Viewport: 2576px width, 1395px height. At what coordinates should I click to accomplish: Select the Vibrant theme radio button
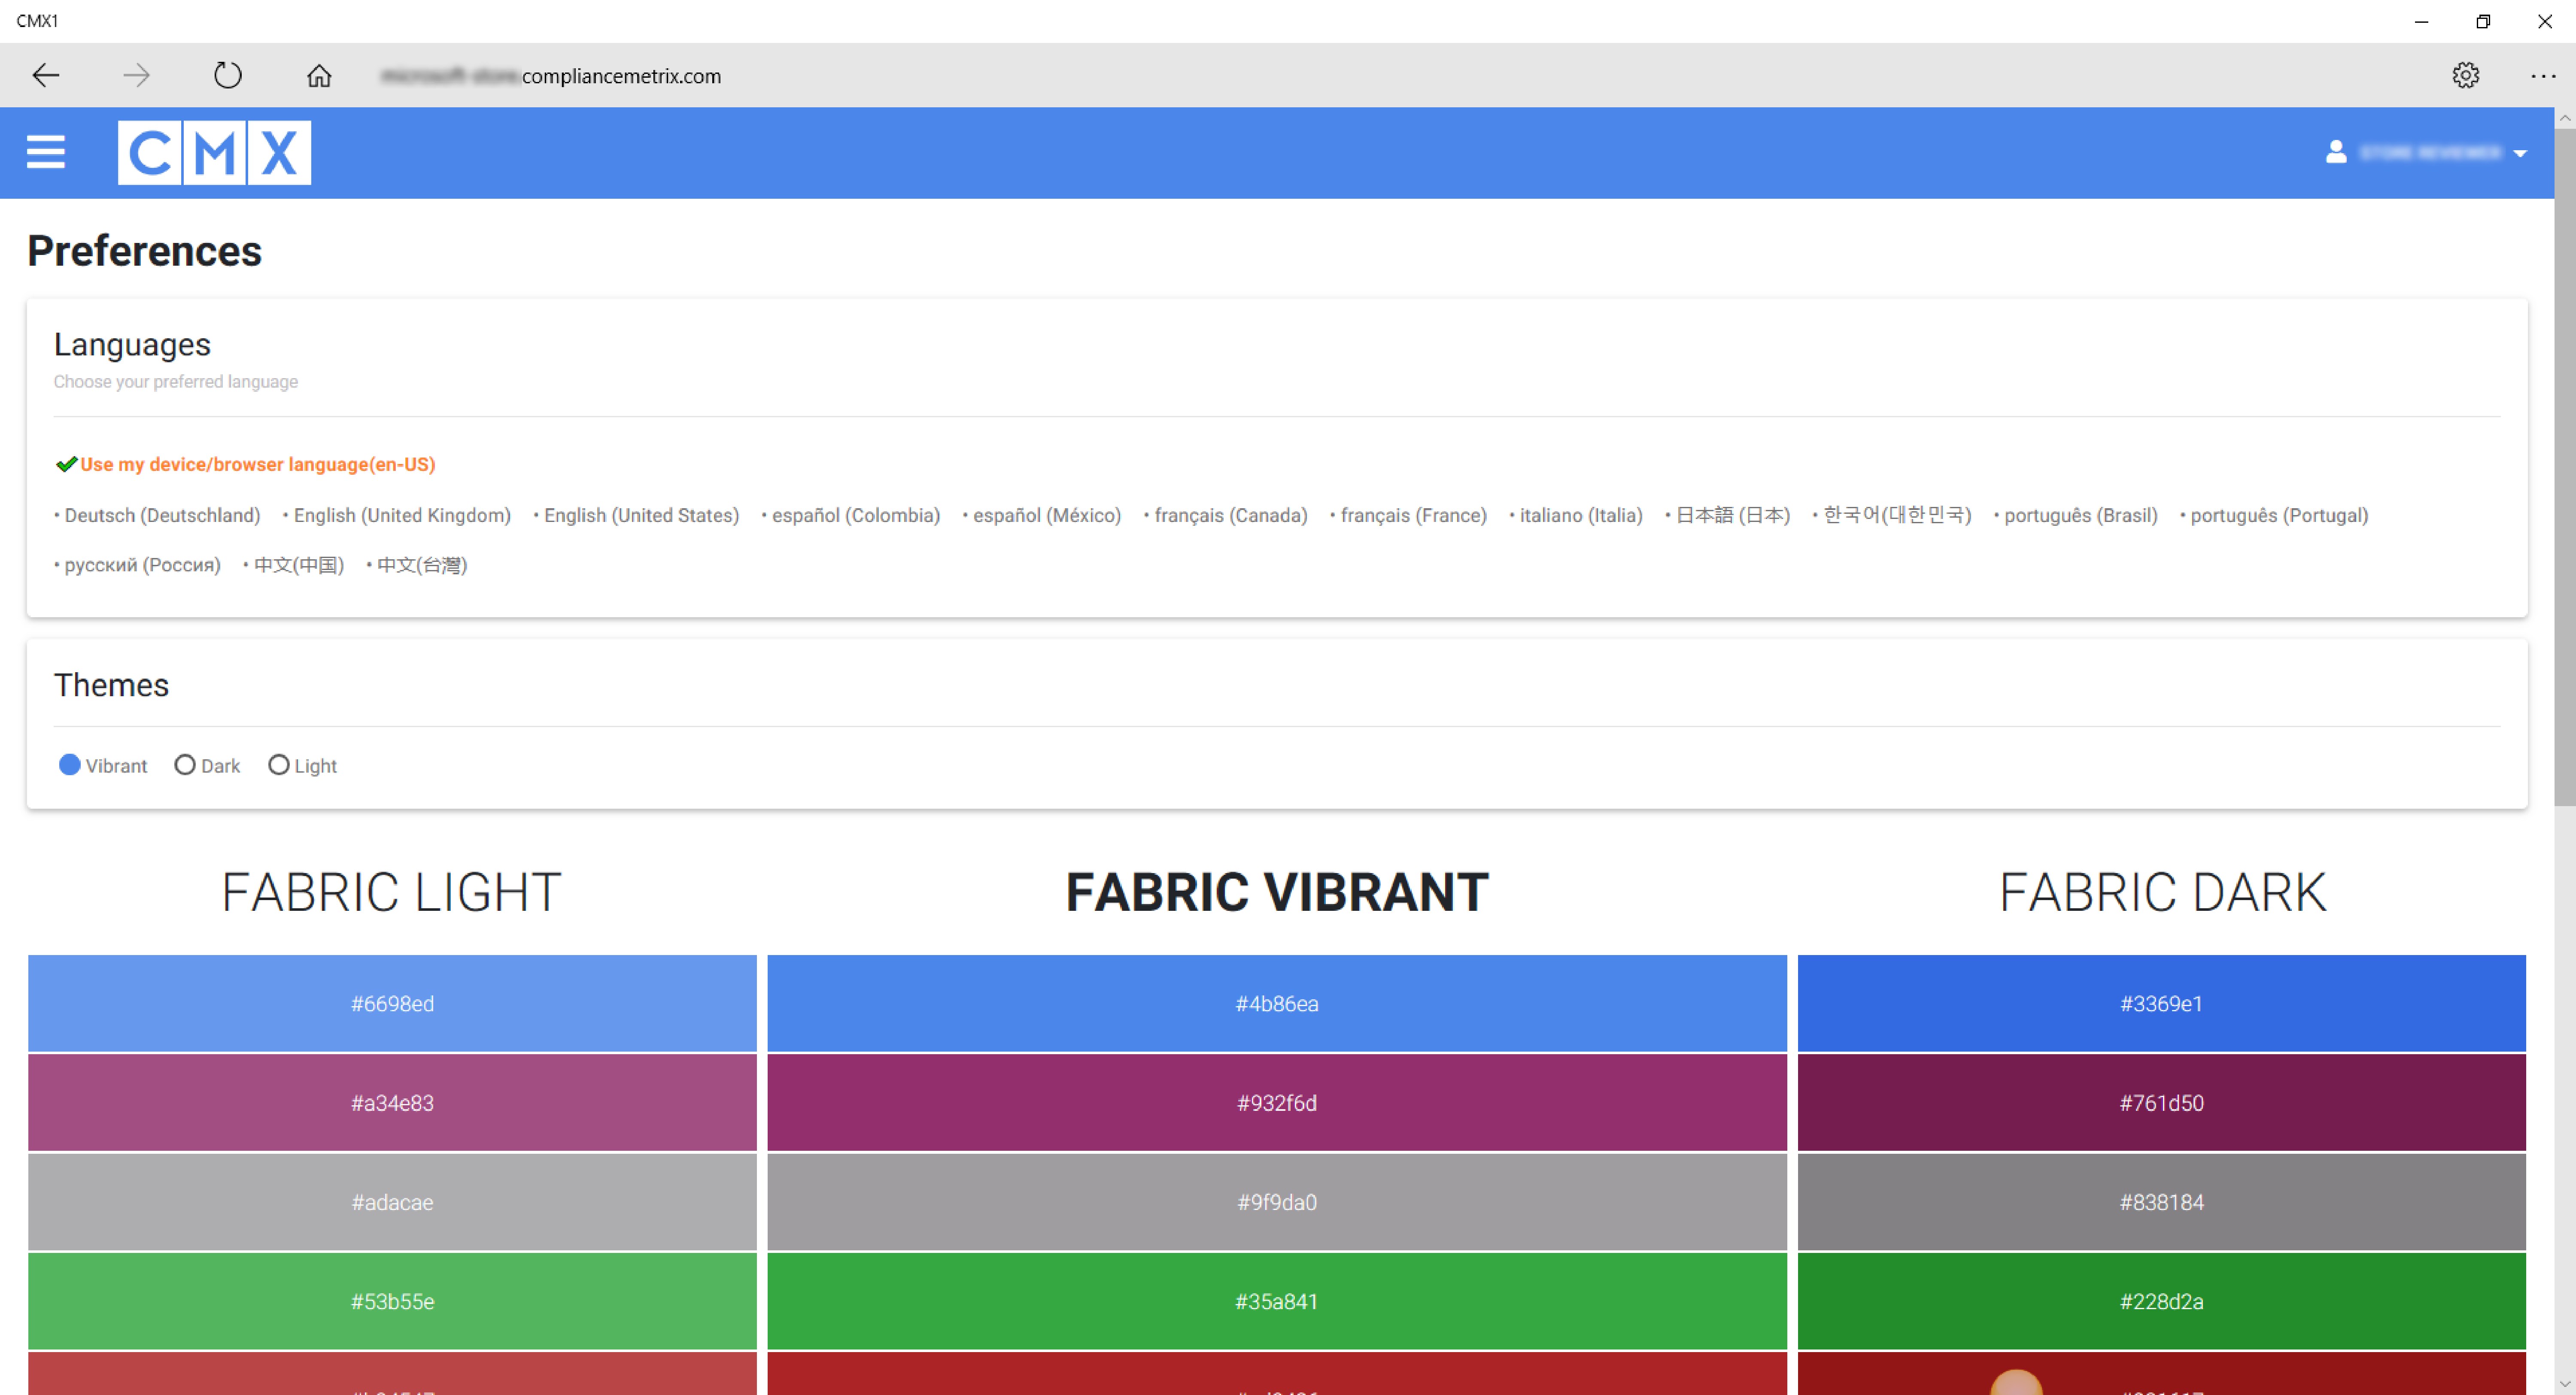coord(70,765)
